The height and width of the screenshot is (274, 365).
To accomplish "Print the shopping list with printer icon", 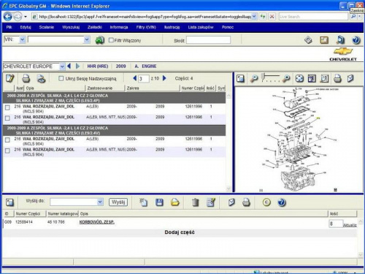I will 246,202.
